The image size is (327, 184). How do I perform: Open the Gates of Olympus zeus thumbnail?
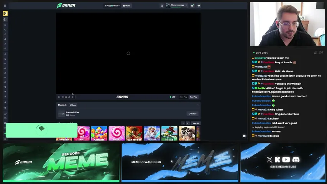pos(152,133)
